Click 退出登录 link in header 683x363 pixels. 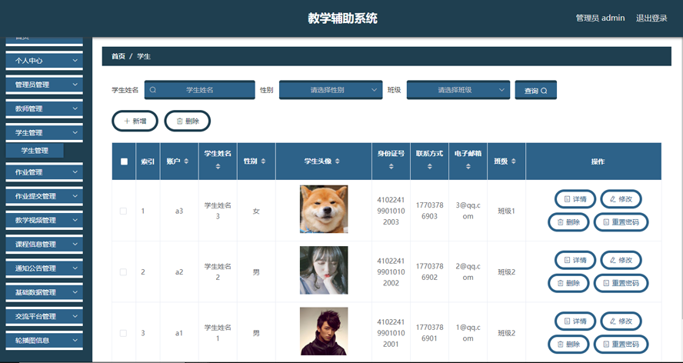point(651,18)
